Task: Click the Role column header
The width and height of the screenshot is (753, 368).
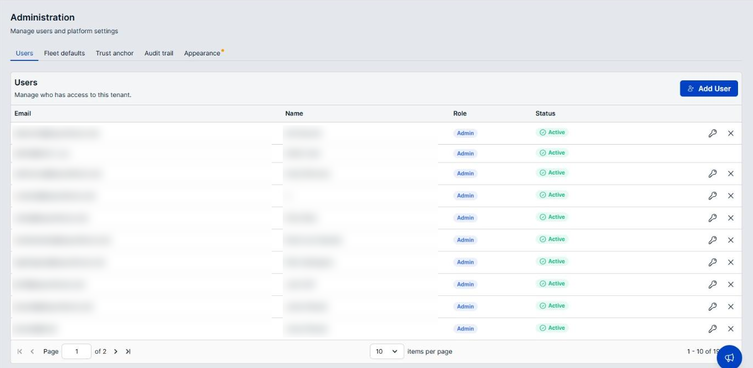Action: [460, 114]
